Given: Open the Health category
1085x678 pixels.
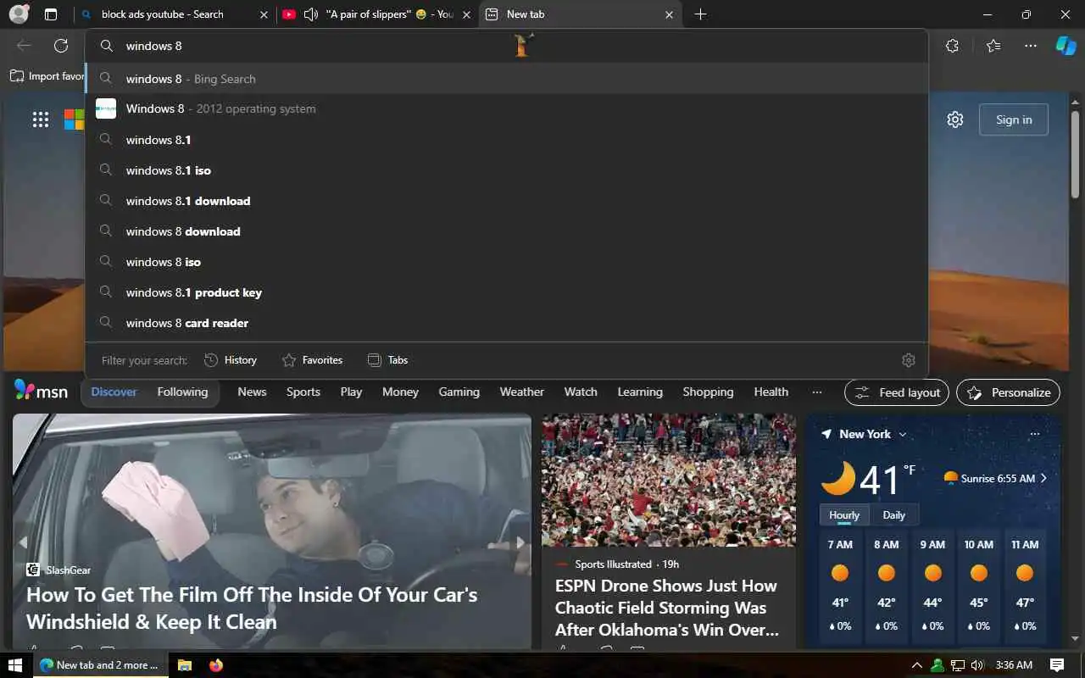Looking at the screenshot, I should coord(771,392).
